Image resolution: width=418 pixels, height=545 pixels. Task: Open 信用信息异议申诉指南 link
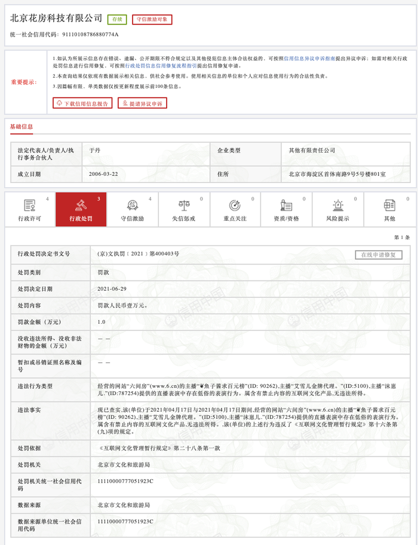[309, 59]
